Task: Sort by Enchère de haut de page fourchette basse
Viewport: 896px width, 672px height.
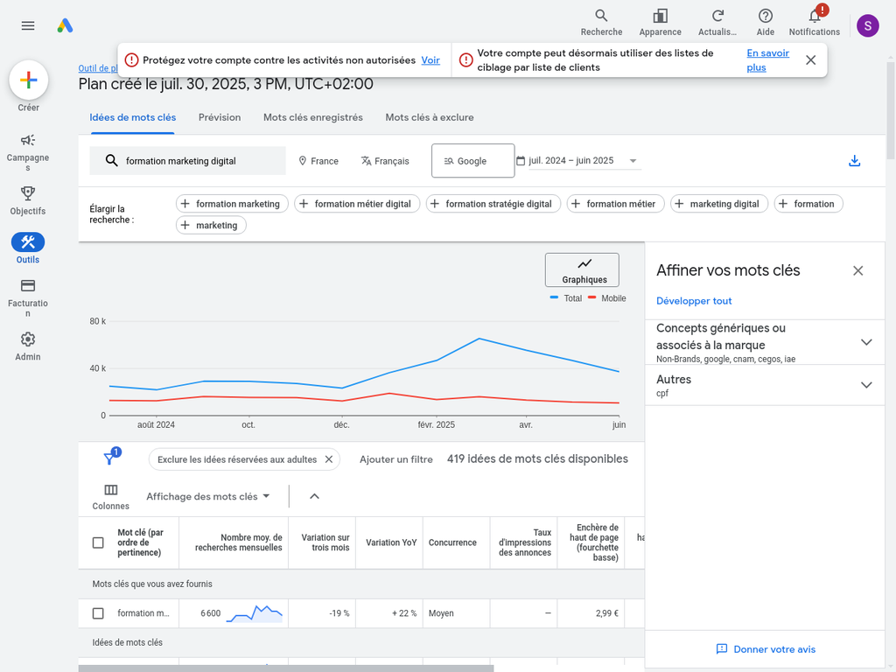Action: click(591, 542)
